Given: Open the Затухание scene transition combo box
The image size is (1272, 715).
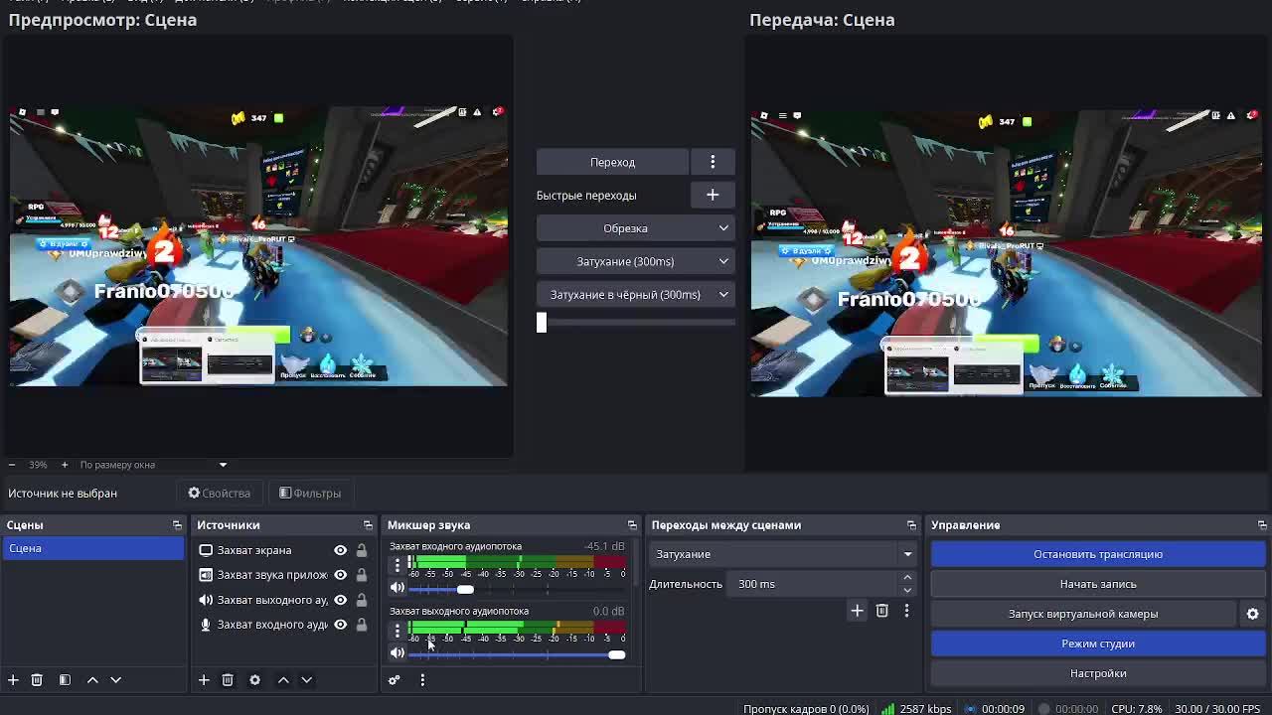Looking at the screenshot, I should pos(782,554).
